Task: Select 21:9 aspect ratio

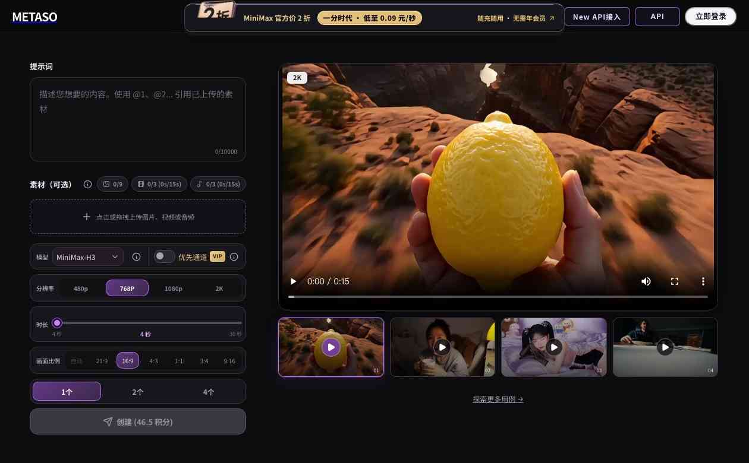Action: pos(102,361)
